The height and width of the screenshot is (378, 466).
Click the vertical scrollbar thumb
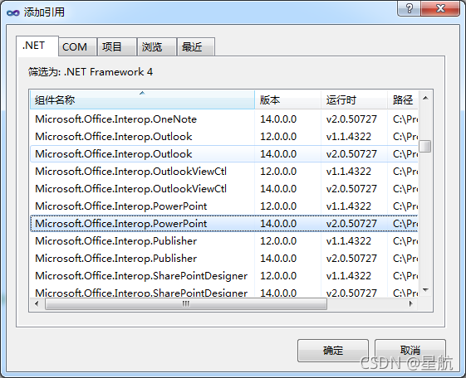point(425,146)
